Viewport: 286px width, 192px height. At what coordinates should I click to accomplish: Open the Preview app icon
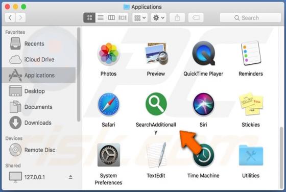point(156,54)
